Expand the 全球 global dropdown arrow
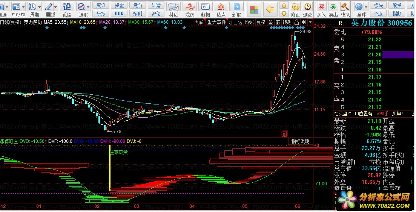Screen dimensions: 416x212 [366, 7]
